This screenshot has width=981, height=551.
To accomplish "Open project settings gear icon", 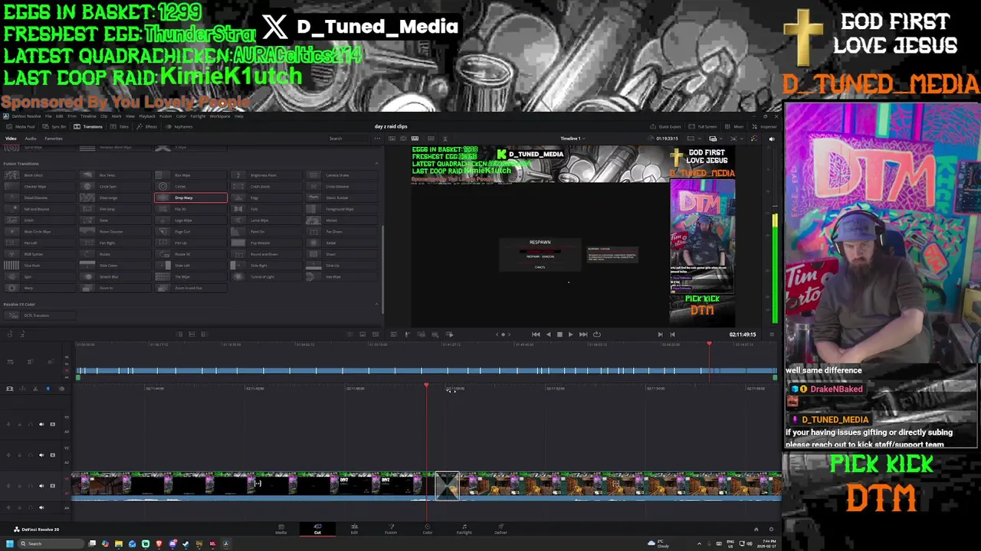I will (x=771, y=529).
